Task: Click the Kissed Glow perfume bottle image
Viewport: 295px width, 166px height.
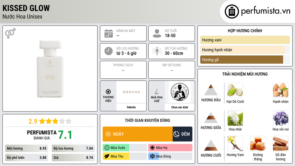Action: point(50,69)
